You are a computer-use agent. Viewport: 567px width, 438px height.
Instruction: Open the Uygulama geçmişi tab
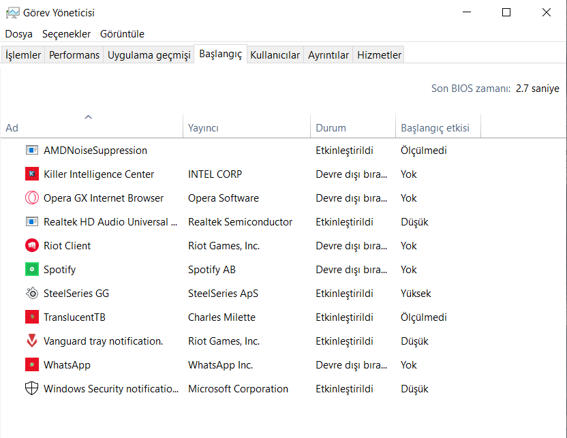(x=149, y=55)
